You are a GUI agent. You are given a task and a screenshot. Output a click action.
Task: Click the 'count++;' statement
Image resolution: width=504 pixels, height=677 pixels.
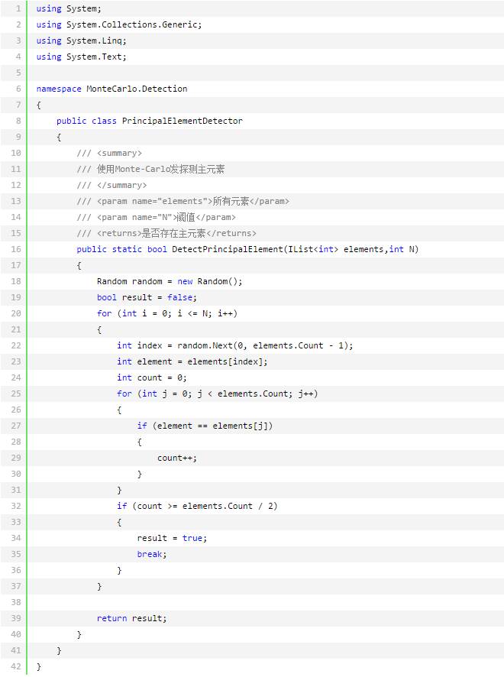[x=177, y=458]
